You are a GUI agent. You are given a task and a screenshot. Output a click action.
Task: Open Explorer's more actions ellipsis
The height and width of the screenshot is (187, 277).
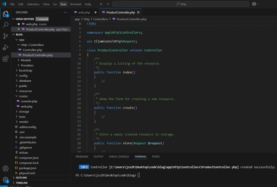click(65, 12)
